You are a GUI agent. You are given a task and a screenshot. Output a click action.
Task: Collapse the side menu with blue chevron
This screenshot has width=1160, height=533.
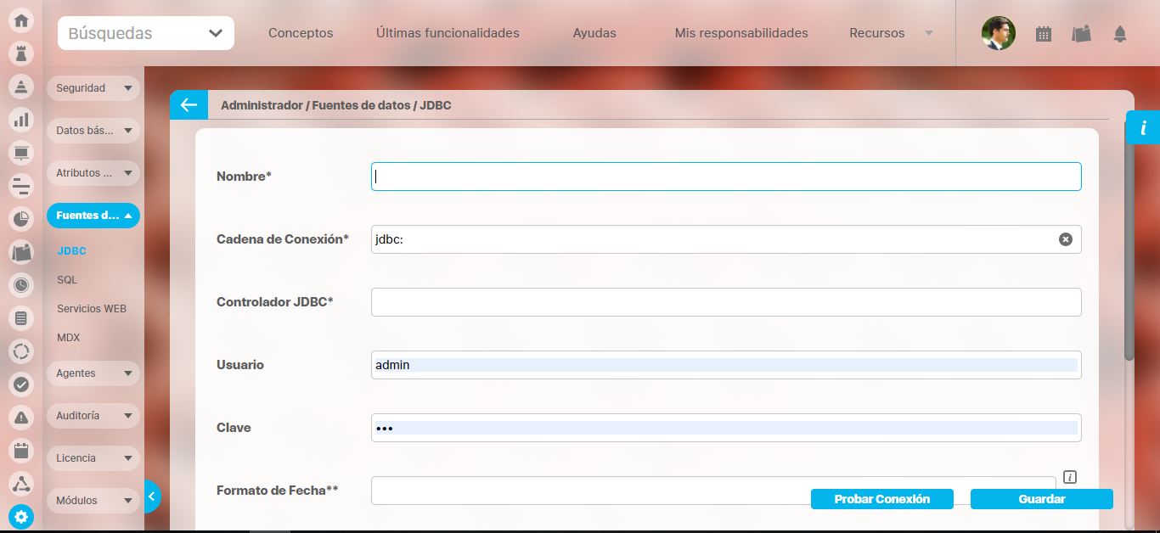pos(152,497)
